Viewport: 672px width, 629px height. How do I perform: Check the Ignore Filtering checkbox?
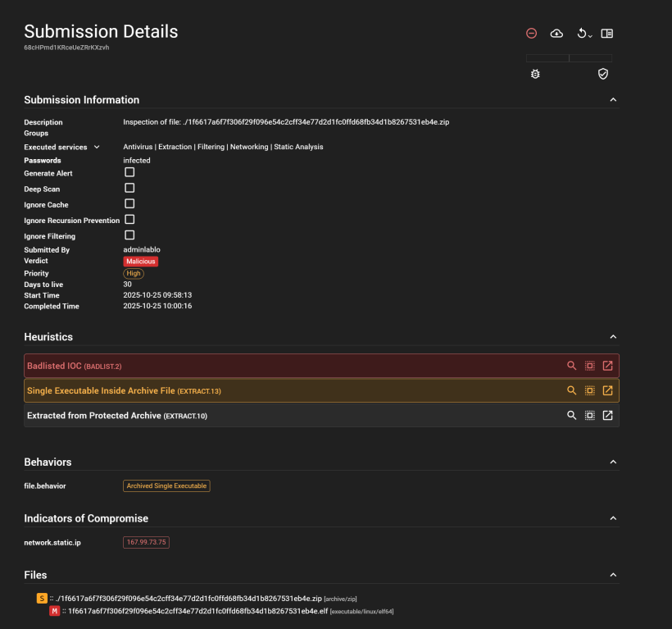(129, 235)
